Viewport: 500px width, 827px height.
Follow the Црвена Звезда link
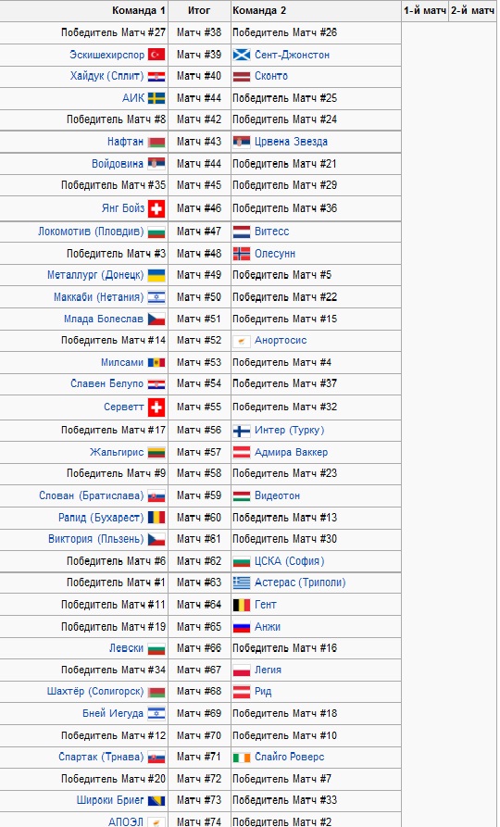click(291, 142)
